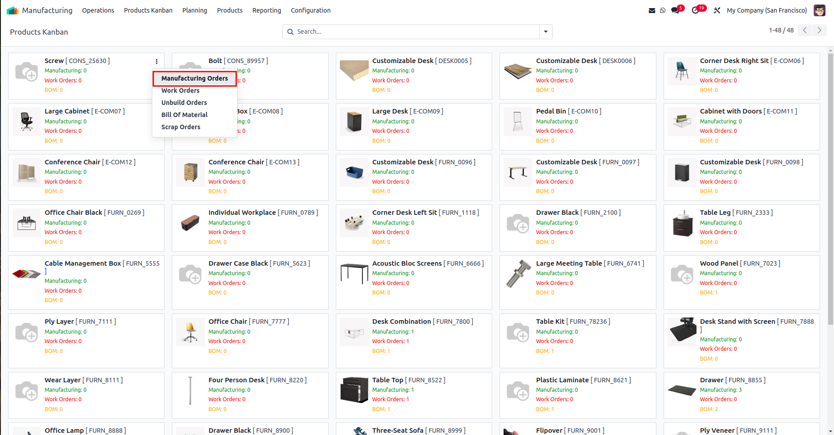Open the Reporting menu

point(267,10)
